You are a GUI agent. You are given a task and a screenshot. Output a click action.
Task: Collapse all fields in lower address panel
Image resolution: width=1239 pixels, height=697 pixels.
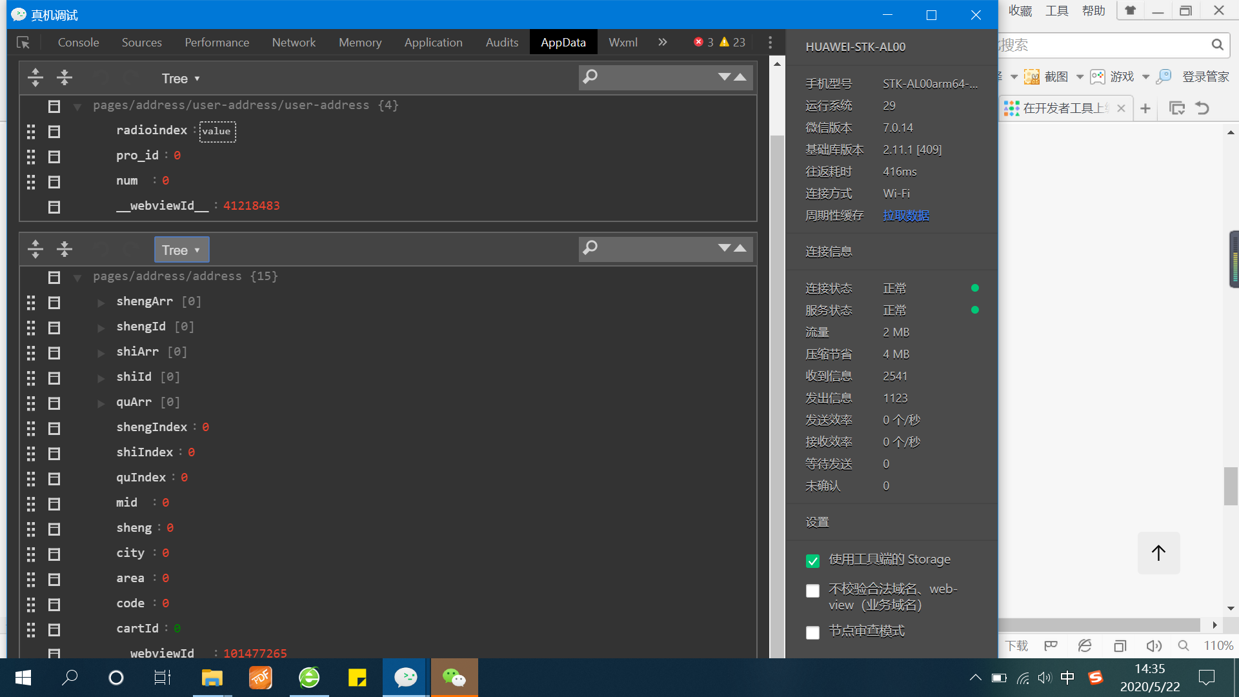coord(64,249)
